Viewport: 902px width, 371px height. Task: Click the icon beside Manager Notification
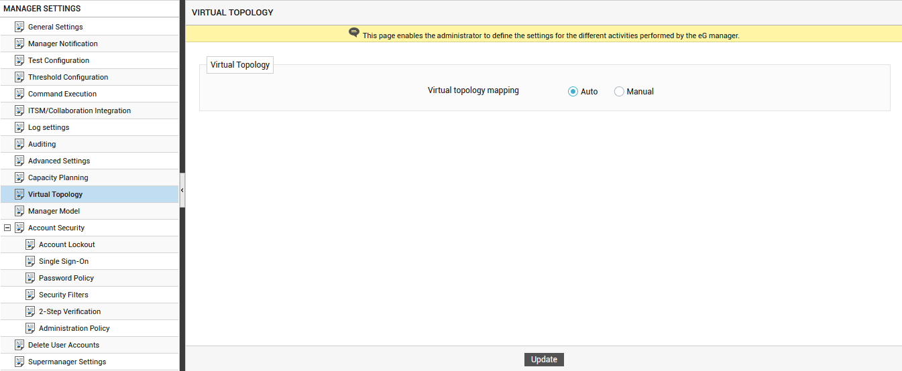click(x=19, y=44)
